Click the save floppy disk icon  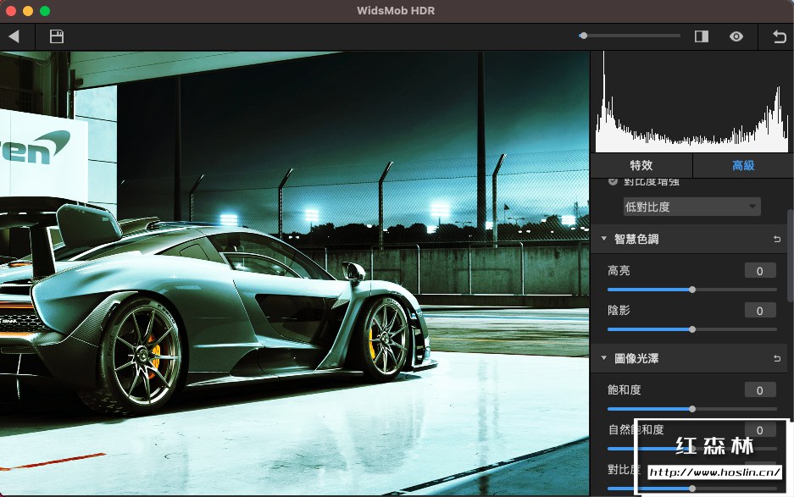(57, 36)
